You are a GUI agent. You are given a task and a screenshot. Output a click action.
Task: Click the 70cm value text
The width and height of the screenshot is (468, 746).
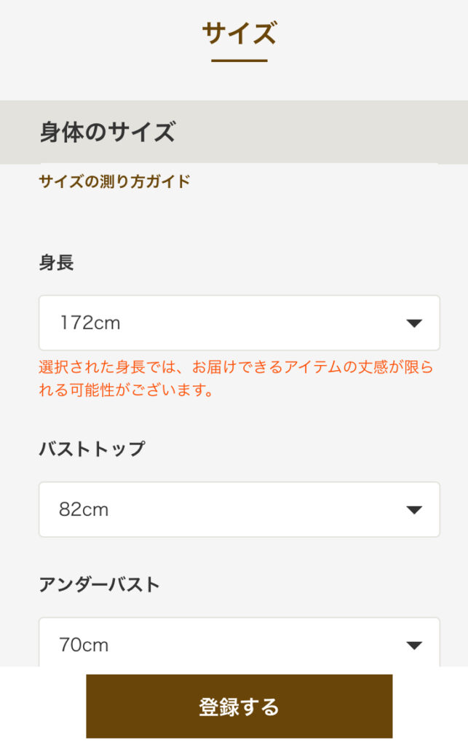[84, 645]
